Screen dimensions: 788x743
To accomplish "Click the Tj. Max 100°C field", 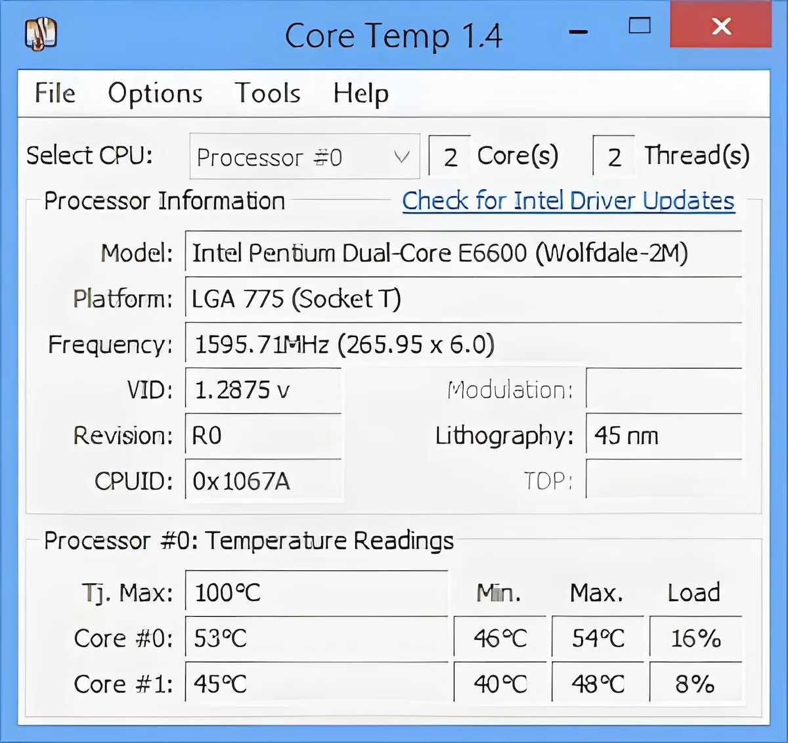I will tap(316, 593).
